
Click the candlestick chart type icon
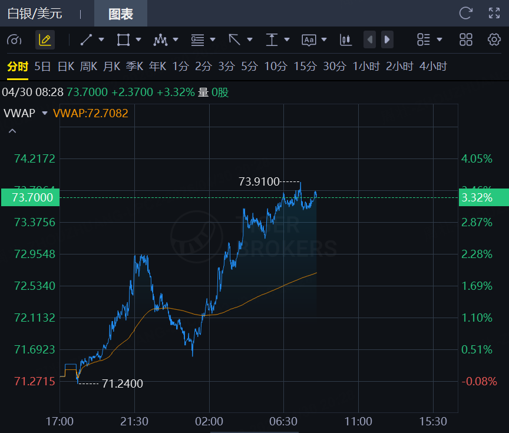(x=345, y=39)
